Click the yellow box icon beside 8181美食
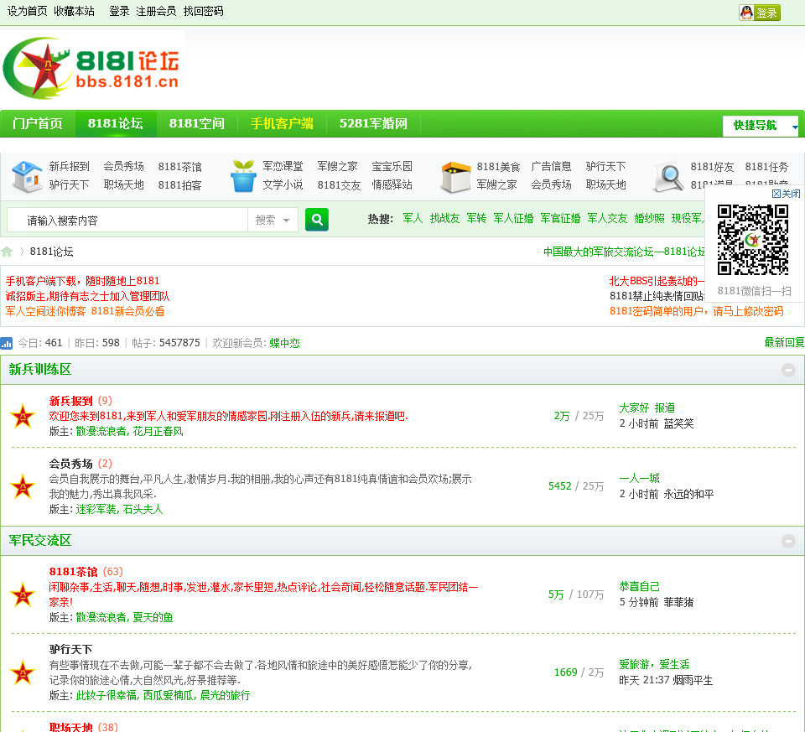 pyautogui.click(x=456, y=177)
